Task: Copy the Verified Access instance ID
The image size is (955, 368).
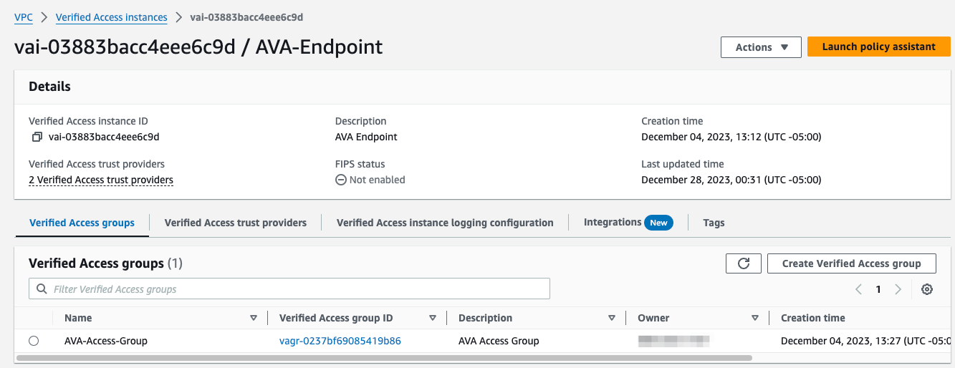Action: 37,137
